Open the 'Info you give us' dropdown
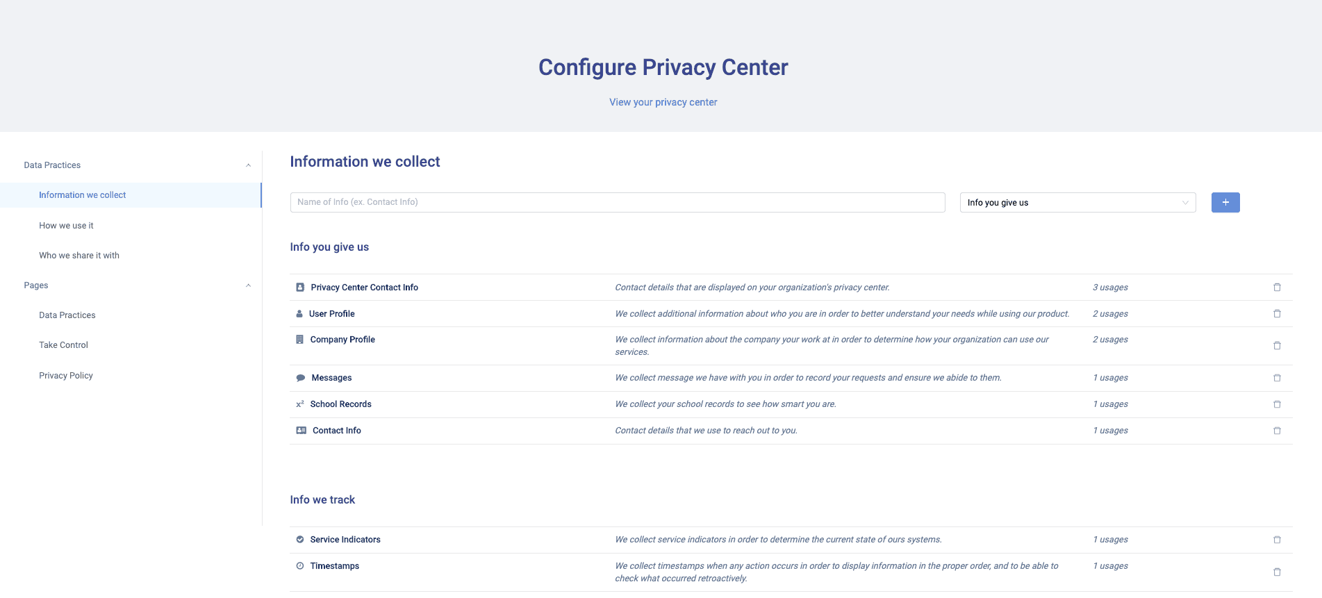The image size is (1322, 598). (x=1077, y=203)
